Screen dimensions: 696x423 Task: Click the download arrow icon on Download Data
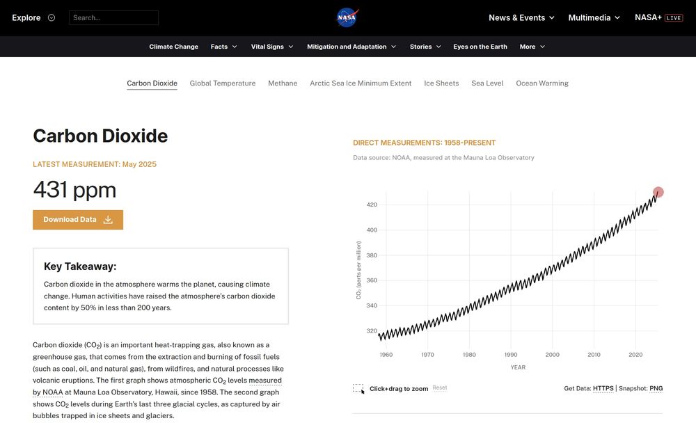(x=108, y=219)
